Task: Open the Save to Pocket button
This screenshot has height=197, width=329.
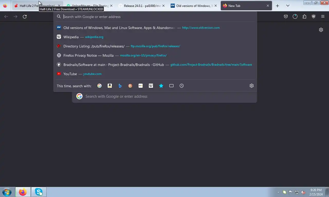Action: click(x=286, y=17)
